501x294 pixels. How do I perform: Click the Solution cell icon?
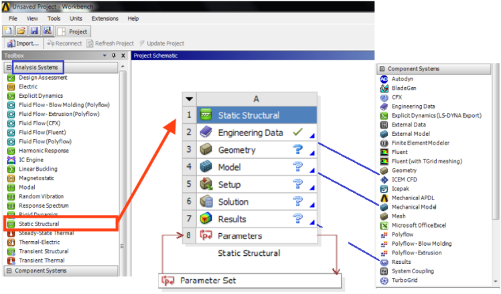[206, 202]
